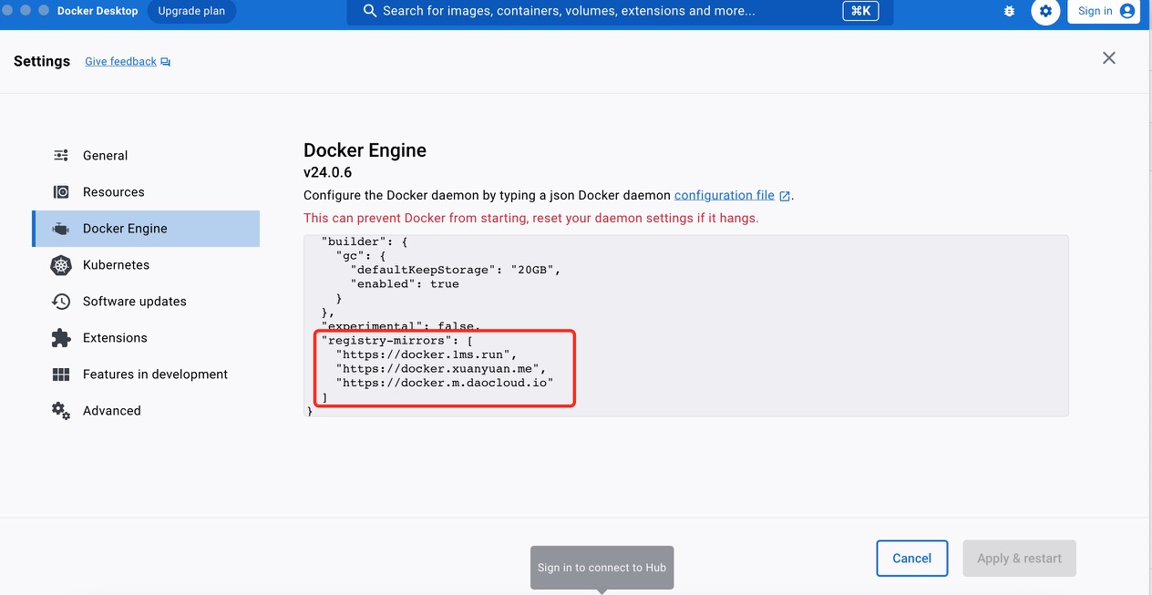Open the configuration file link

point(725,195)
